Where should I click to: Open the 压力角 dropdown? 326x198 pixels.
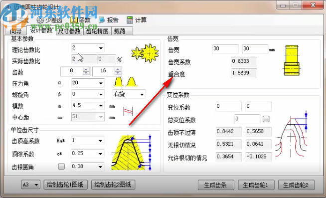(x=101, y=83)
